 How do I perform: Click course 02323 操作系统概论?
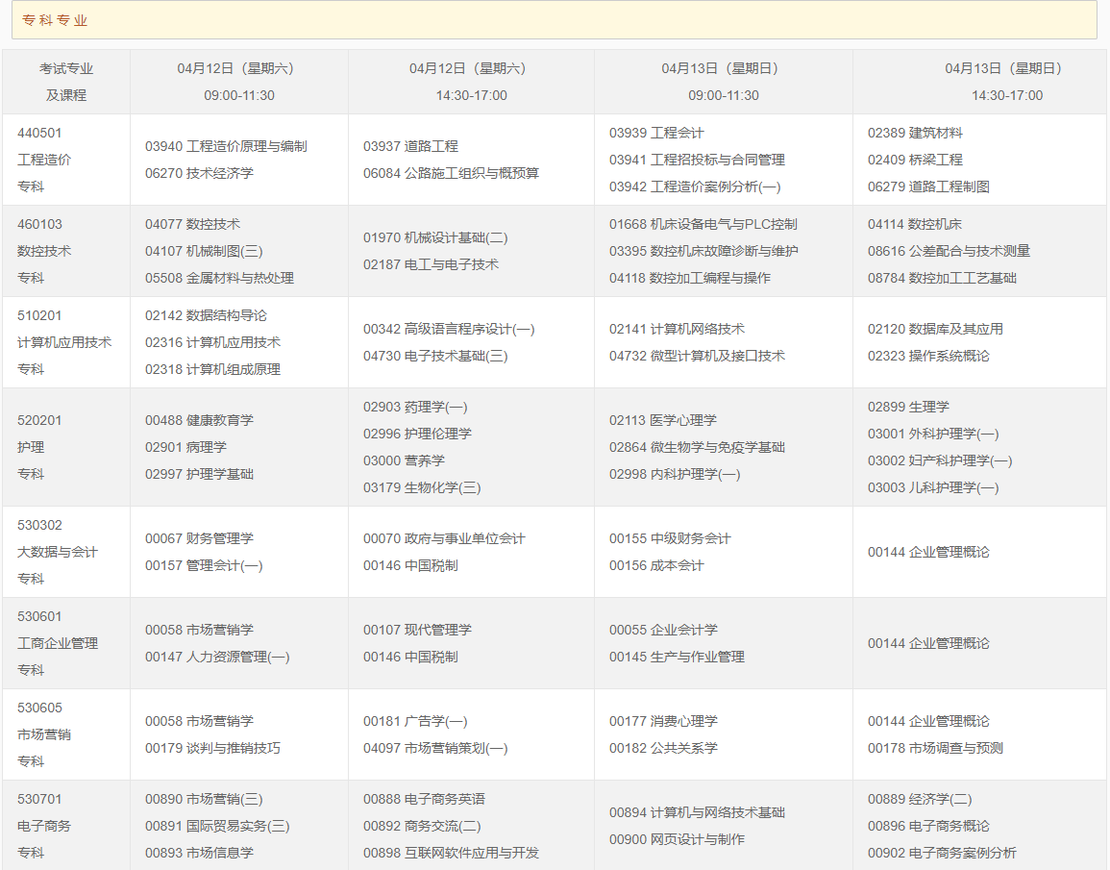(928, 356)
